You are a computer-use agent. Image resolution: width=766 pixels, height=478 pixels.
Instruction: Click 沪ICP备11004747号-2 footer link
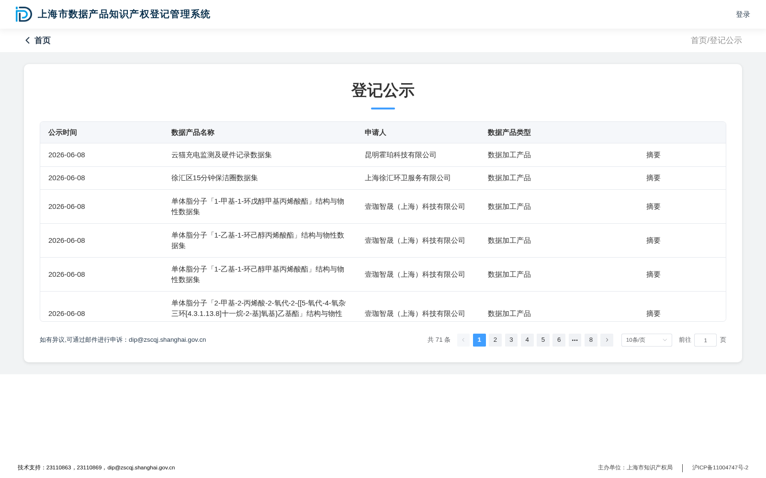(x=720, y=467)
